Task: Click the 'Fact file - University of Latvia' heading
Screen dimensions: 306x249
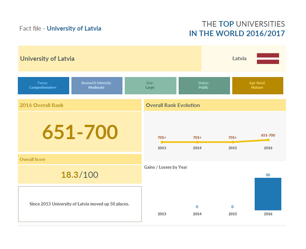Action: click(x=60, y=28)
